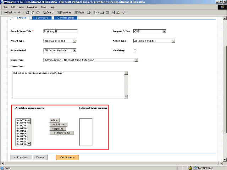
Task: Switch to the Confirmation tab
Action: 66,18
